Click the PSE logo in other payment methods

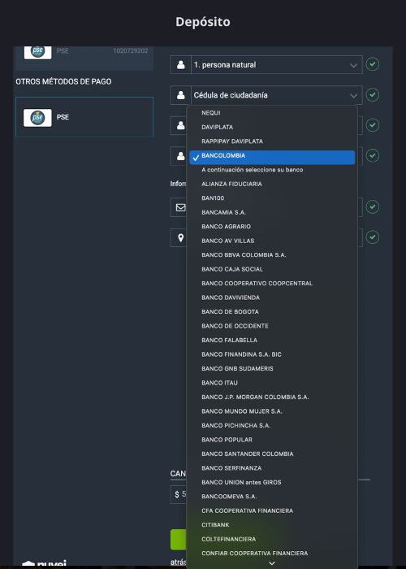[x=37, y=118]
